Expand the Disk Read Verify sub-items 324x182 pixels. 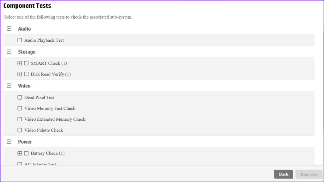pyautogui.click(x=20, y=74)
